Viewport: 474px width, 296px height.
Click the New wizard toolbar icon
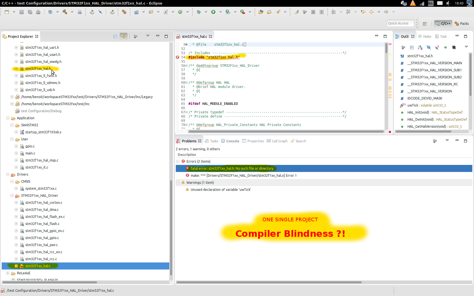pyautogui.click(x=7, y=12)
